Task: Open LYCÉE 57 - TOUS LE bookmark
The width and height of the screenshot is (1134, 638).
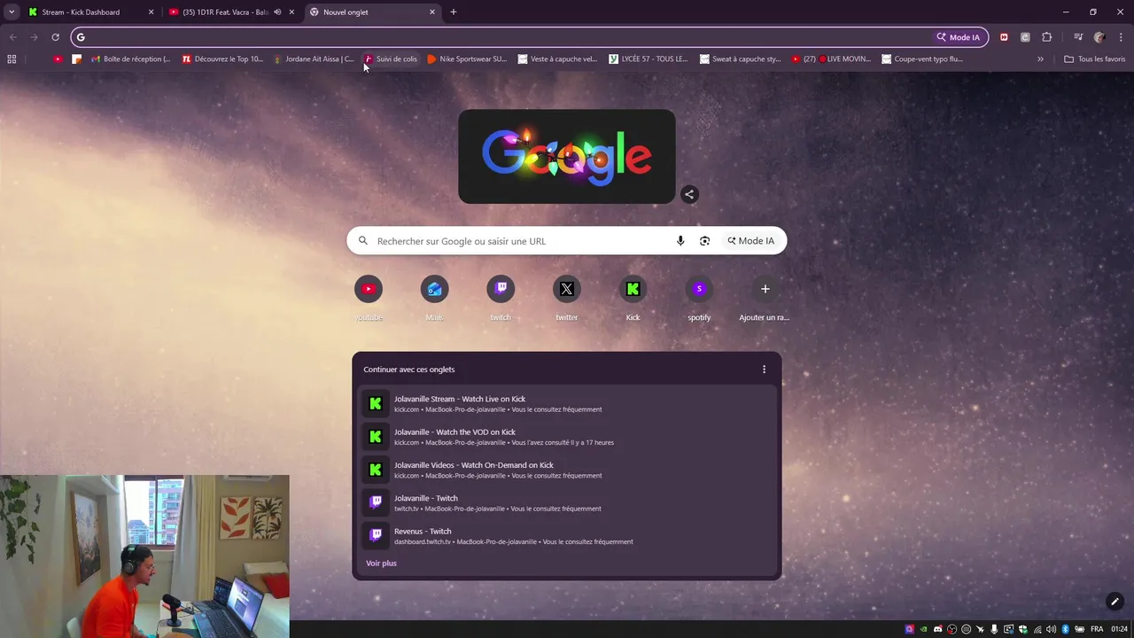Action: [649, 59]
